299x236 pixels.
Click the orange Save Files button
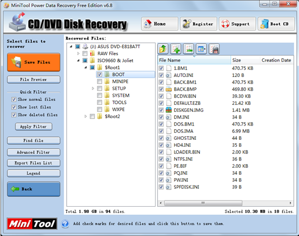(x=33, y=62)
